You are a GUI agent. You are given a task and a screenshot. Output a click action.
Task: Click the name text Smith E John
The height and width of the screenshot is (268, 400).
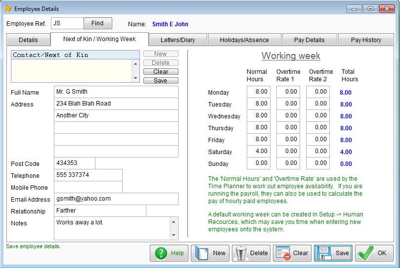coord(170,24)
